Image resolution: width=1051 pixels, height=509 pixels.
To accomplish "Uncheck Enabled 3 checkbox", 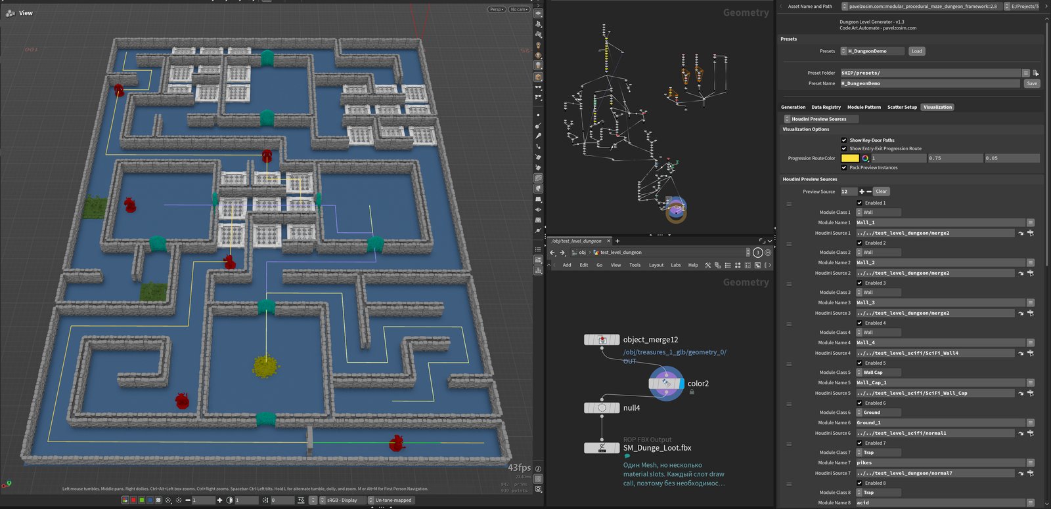I will tap(859, 283).
